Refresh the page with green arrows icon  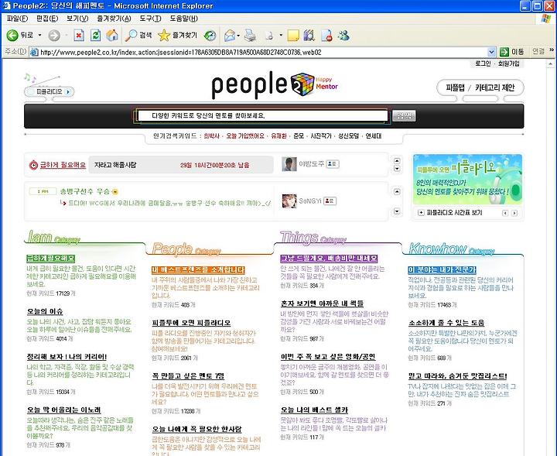pos(96,35)
